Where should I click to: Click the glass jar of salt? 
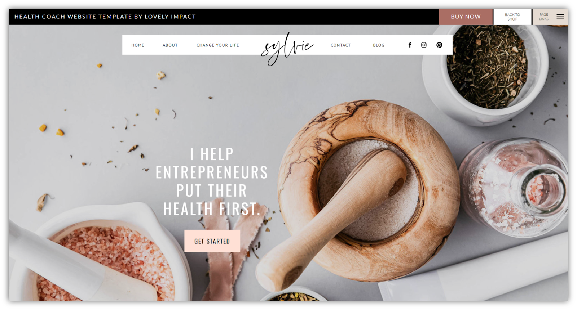click(516, 187)
